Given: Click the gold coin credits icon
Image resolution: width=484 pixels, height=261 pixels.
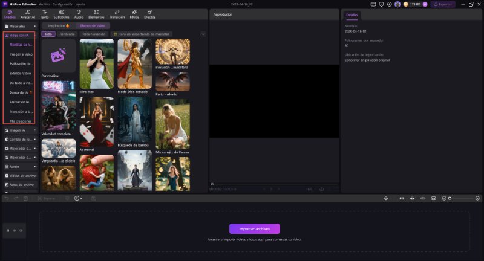Looking at the screenshot, I should [406, 4].
